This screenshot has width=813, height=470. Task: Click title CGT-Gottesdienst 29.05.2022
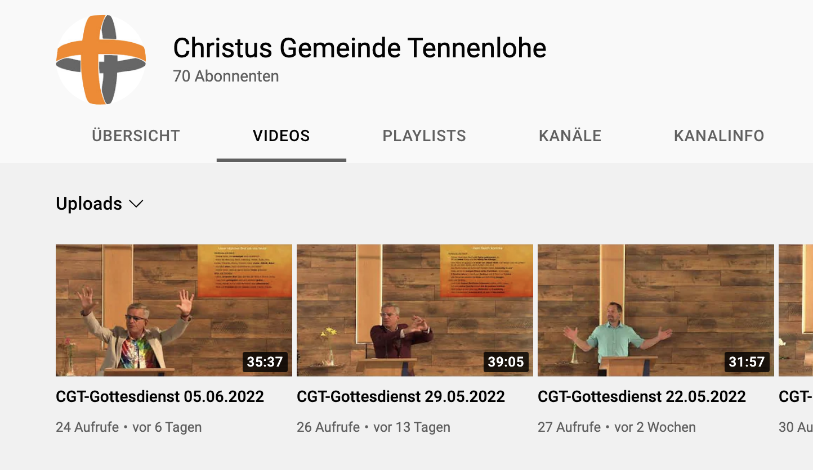[x=401, y=397]
